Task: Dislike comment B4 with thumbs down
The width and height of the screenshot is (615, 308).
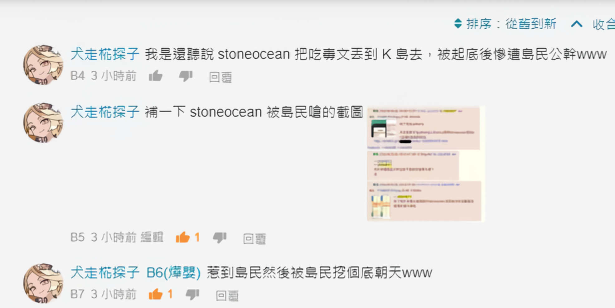Action: [x=186, y=76]
